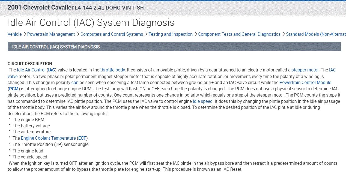Screen dimensions: 346x174
Task: Select the Standard Models breadcrumb link
Action: click(316, 34)
